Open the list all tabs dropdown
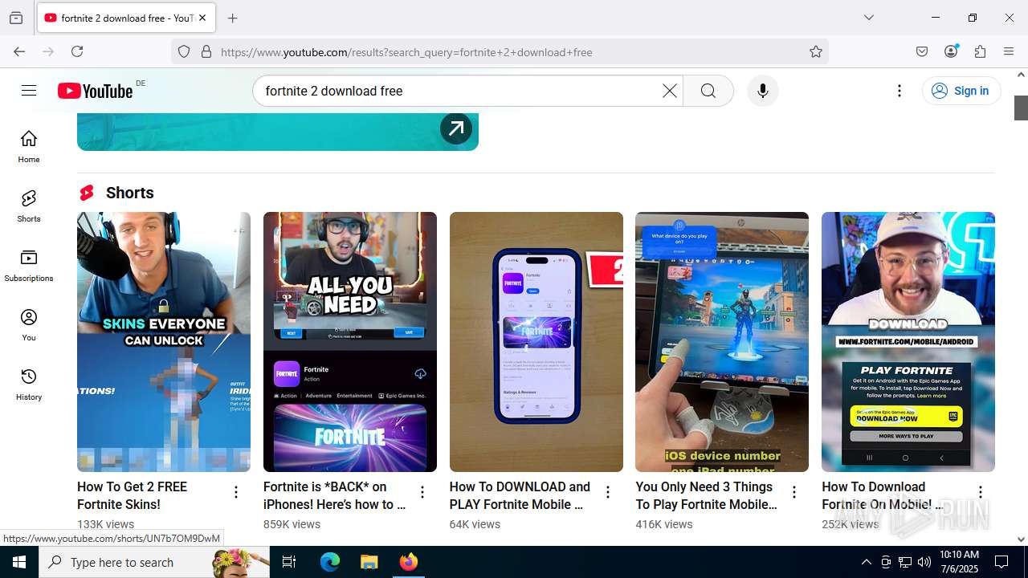Viewport: 1028px width, 578px height. tap(868, 18)
